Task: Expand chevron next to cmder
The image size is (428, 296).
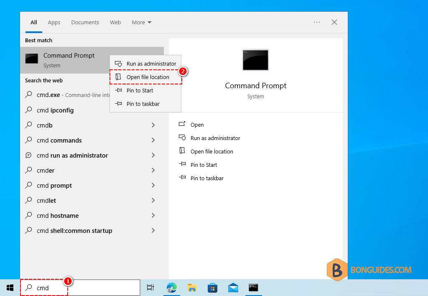Action: 153,170
